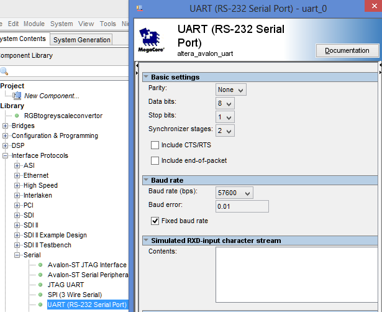Expand the ASI tree node

17,166
